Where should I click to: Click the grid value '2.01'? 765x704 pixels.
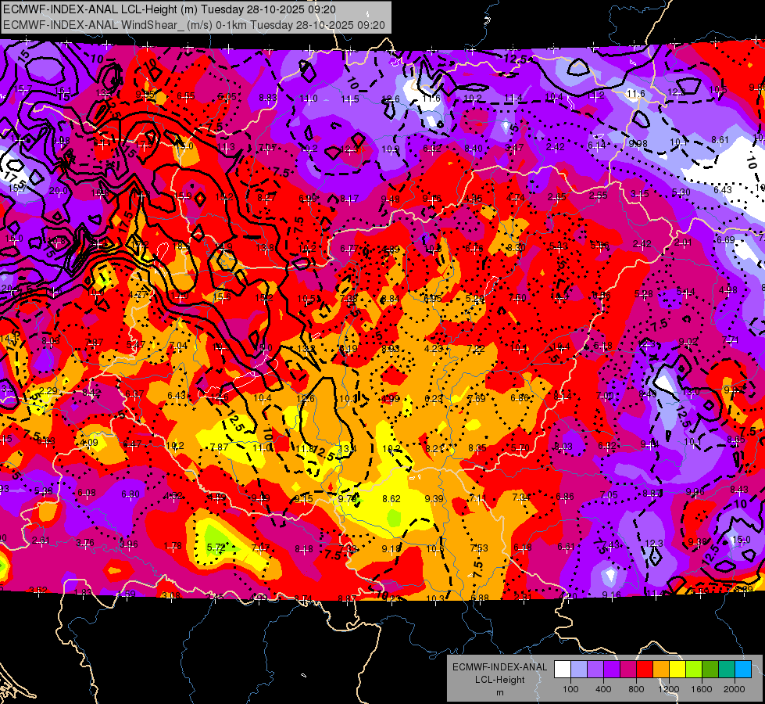pos(683,242)
